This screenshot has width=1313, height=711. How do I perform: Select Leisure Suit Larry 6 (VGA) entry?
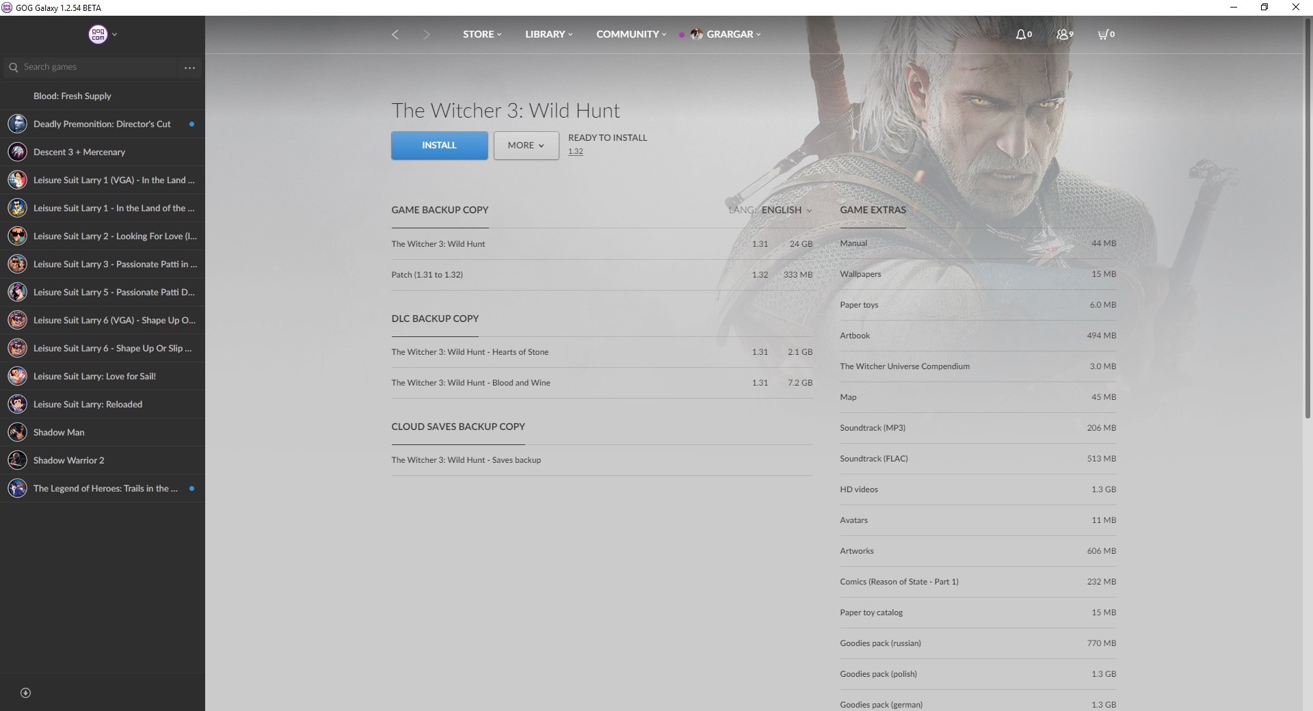tap(103, 320)
